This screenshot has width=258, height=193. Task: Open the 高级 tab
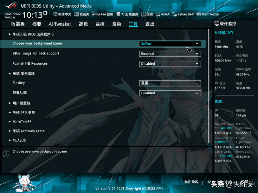(x=84, y=24)
